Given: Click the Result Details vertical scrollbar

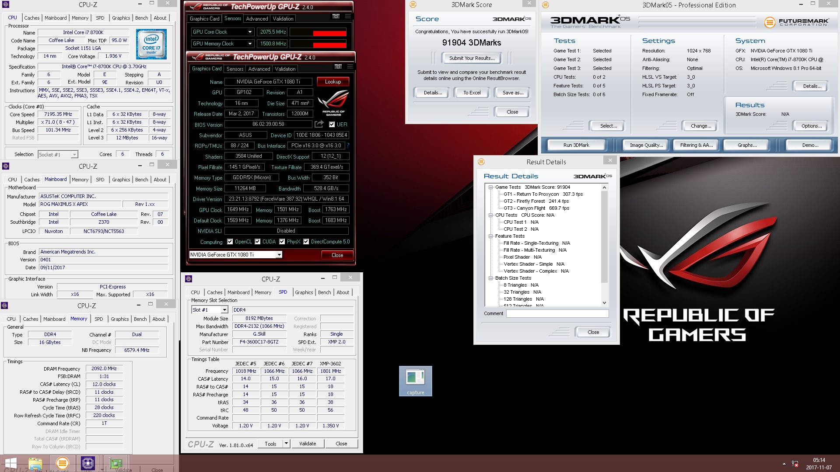Looking at the screenshot, I should pyautogui.click(x=604, y=245).
